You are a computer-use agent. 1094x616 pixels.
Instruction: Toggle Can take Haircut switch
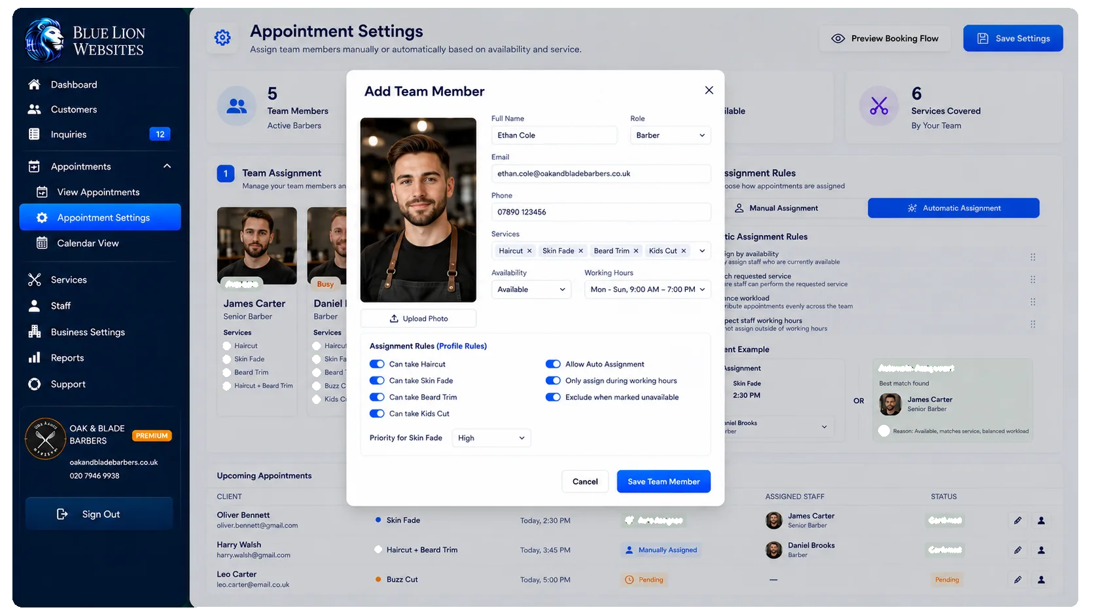click(x=377, y=364)
